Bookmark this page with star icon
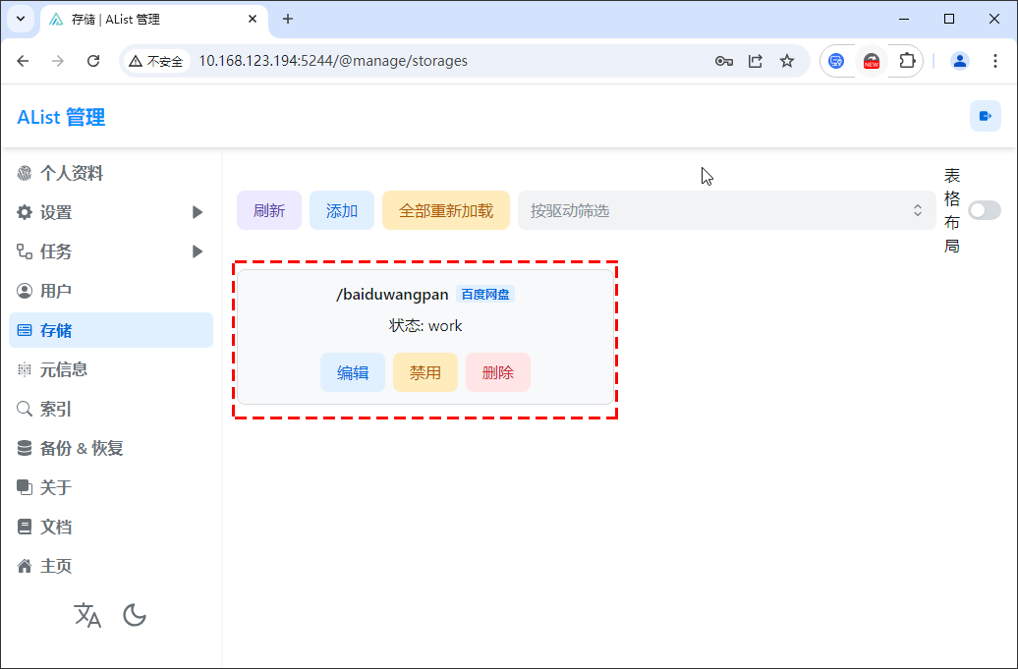Screen dimensions: 1018x669 point(787,61)
